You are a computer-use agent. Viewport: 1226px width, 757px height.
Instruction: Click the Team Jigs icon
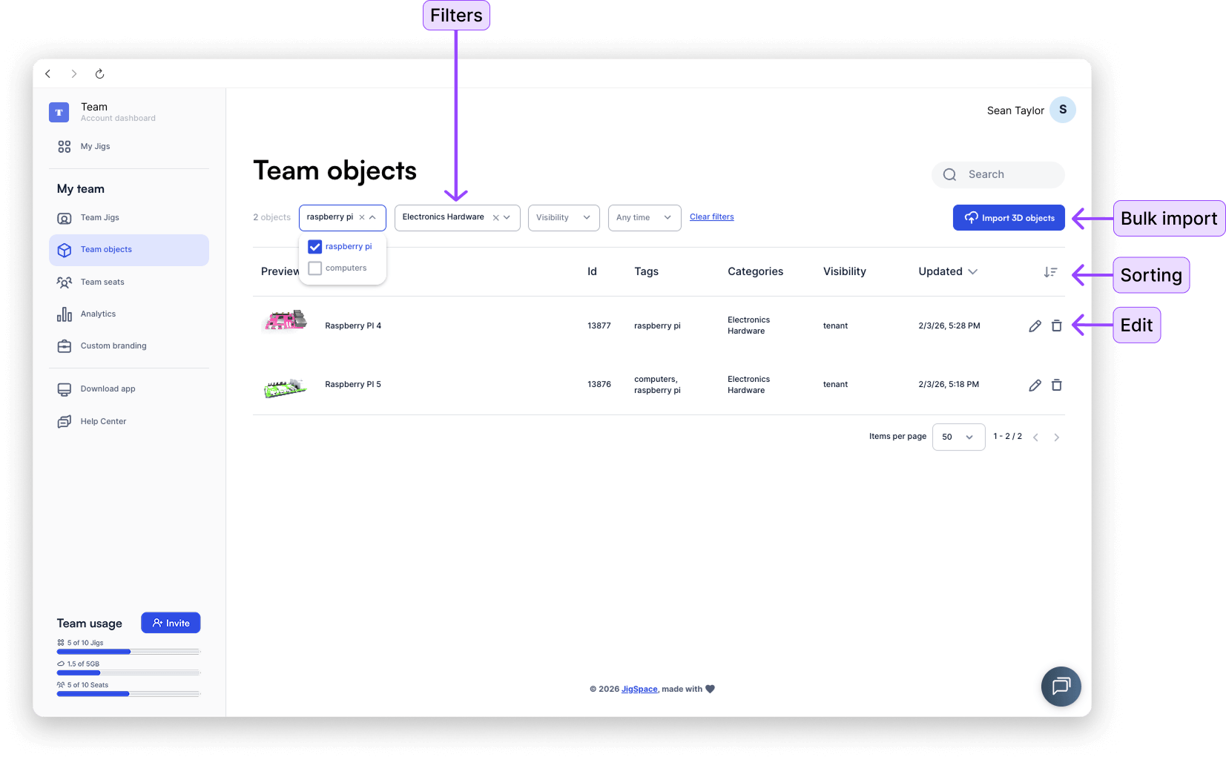coord(65,218)
